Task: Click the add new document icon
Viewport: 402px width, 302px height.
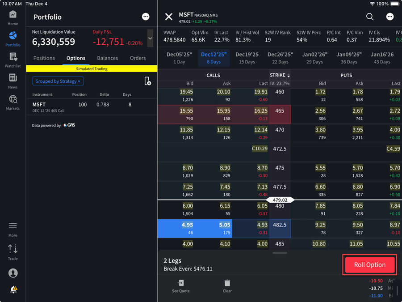Action: [147, 81]
